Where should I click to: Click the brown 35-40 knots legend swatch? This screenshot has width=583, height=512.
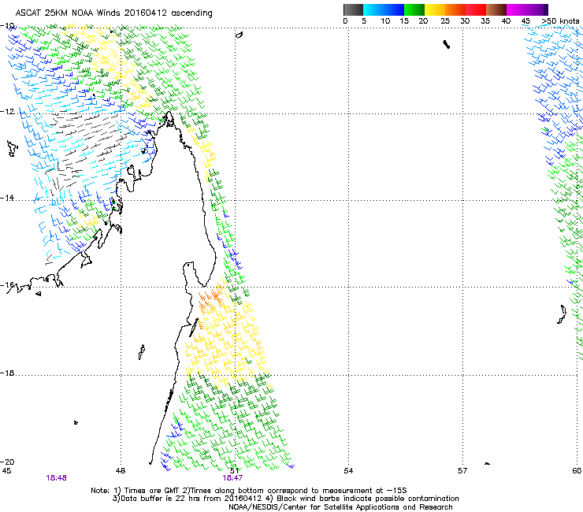coord(496,9)
